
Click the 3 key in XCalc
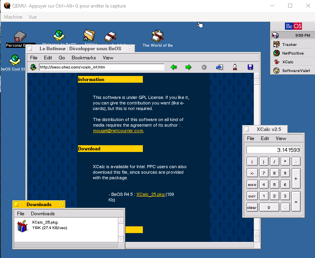(x=285, y=196)
